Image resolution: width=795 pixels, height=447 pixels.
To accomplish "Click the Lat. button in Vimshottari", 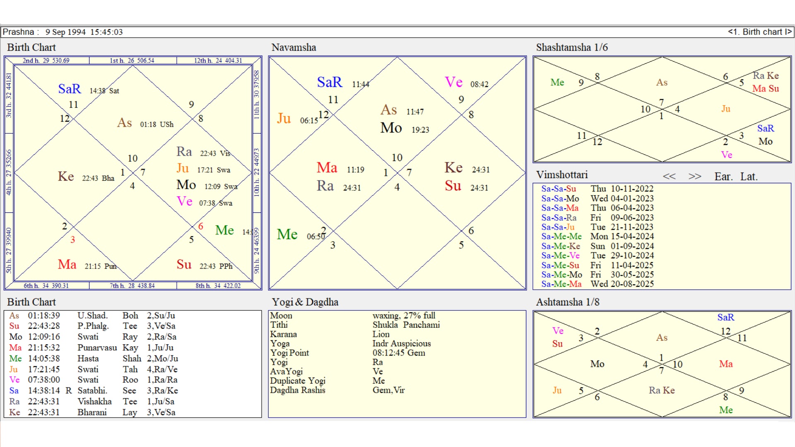I will 749,177.
